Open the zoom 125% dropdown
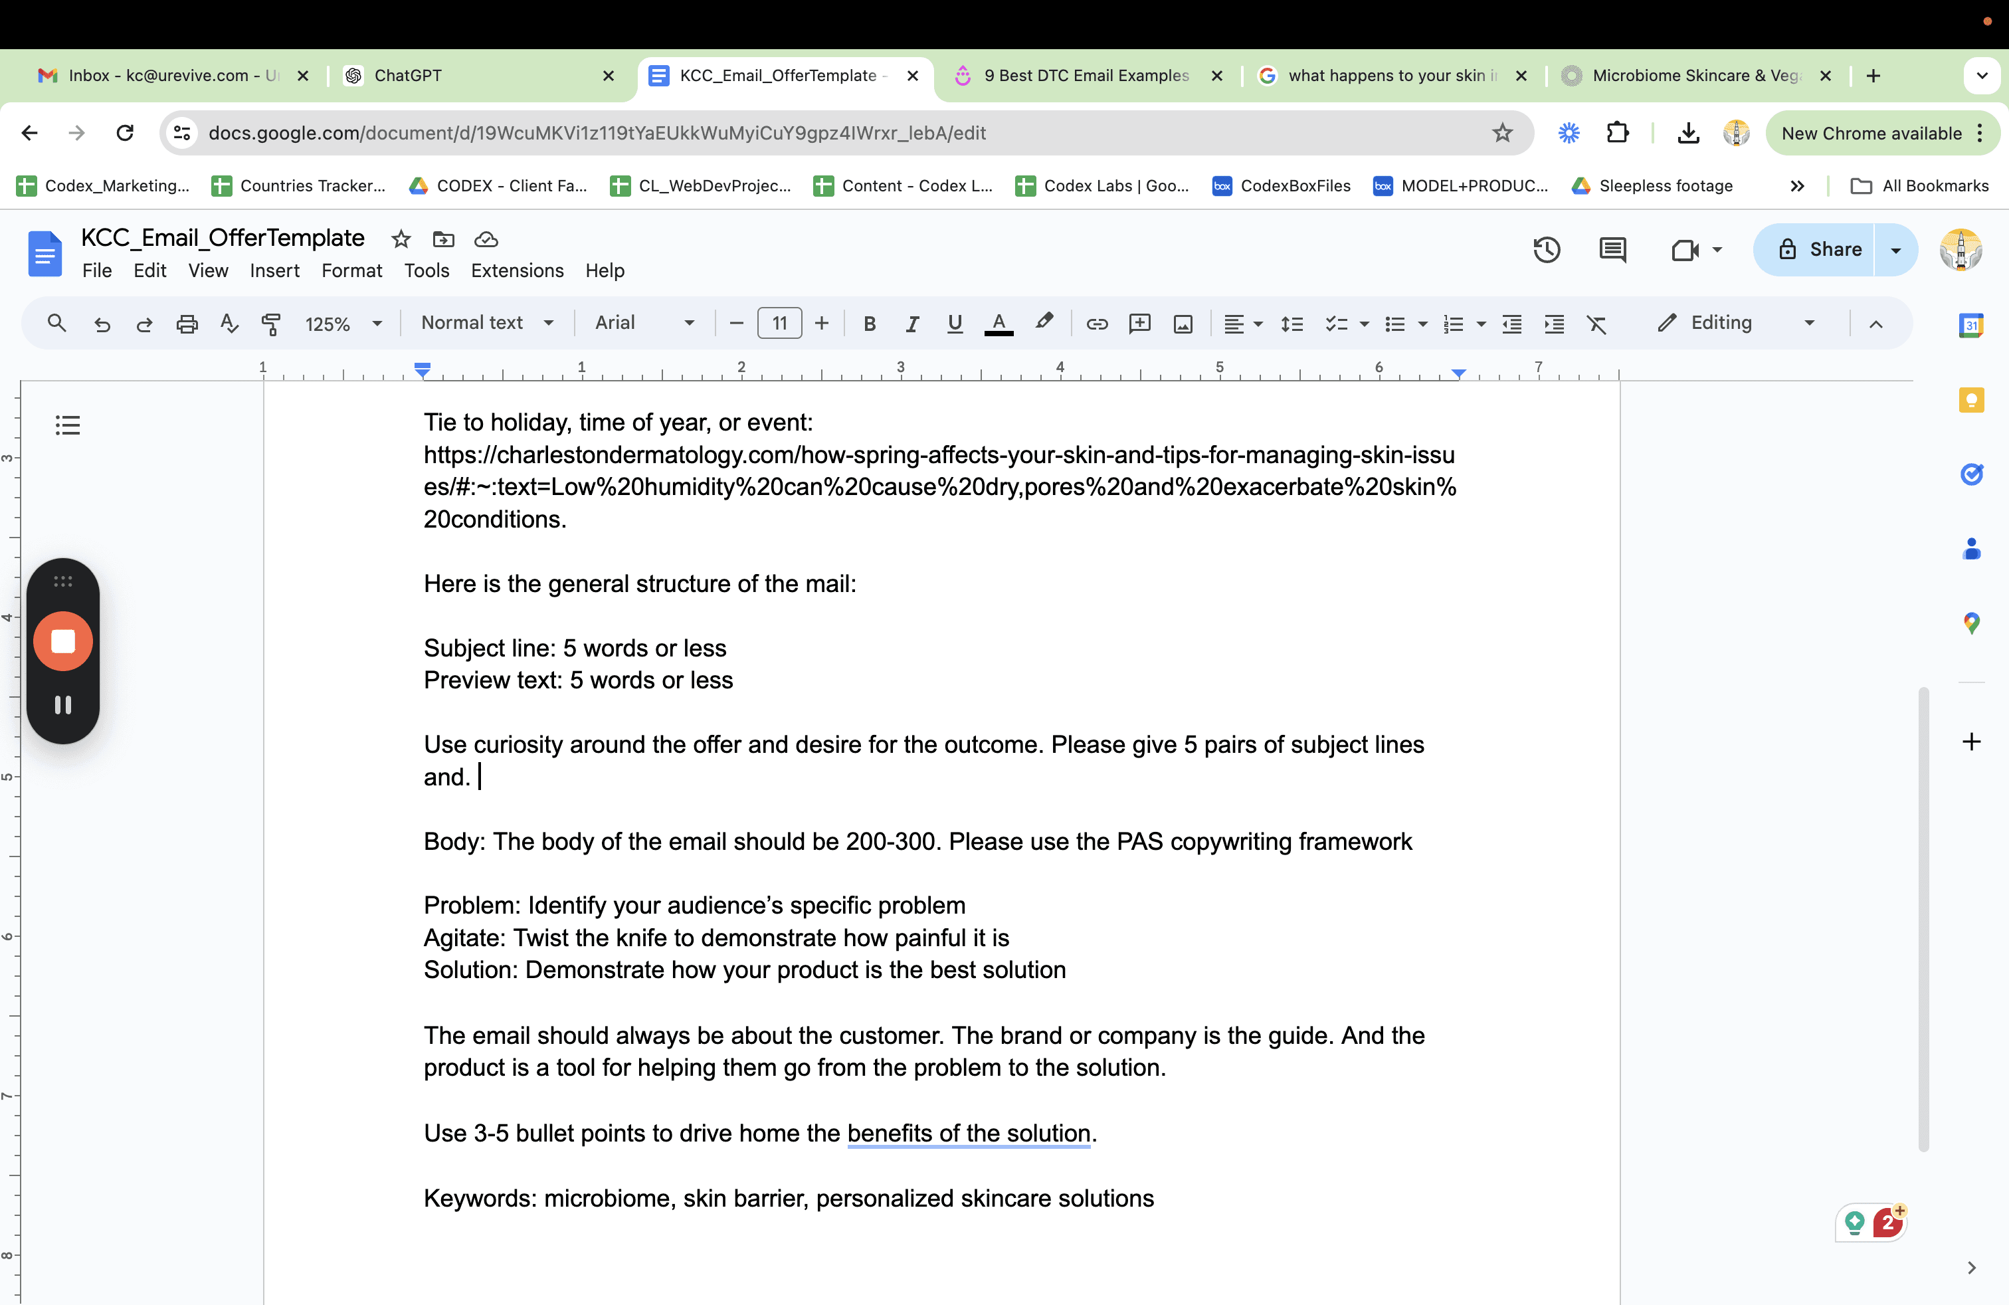 pos(343,324)
